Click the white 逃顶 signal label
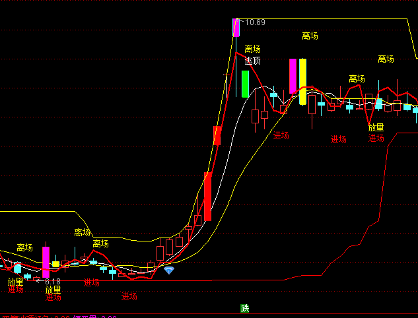Image resolution: width=418 pixels, height=318 pixels. coord(252,61)
